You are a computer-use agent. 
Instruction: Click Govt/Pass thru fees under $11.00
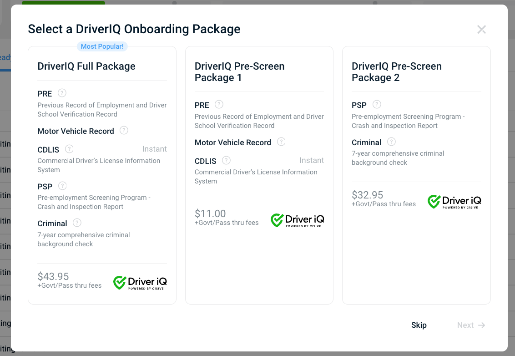pyautogui.click(x=227, y=223)
